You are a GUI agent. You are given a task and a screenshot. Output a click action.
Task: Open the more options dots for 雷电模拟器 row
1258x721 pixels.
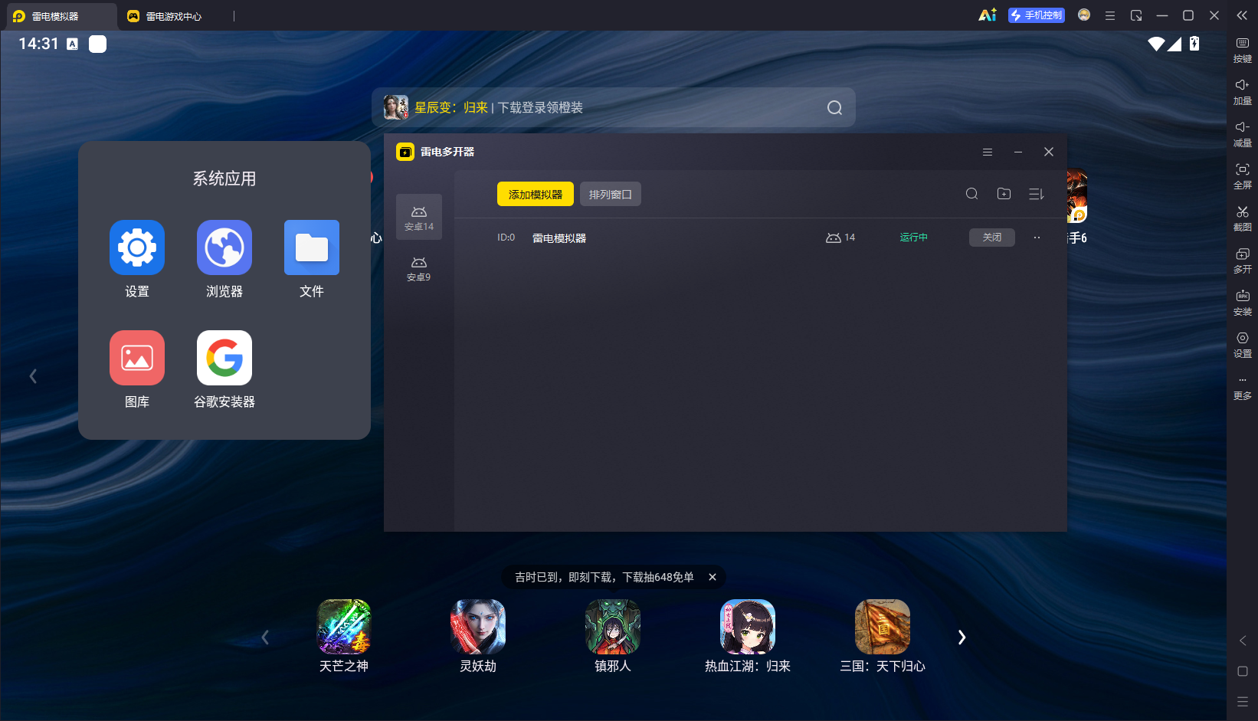(1037, 238)
